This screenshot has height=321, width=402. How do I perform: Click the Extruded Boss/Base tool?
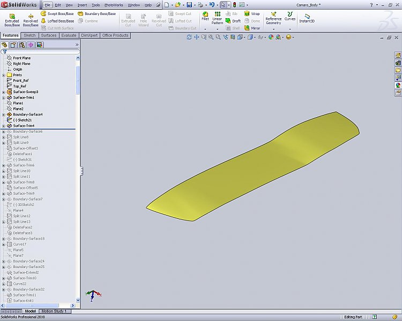point(12,20)
